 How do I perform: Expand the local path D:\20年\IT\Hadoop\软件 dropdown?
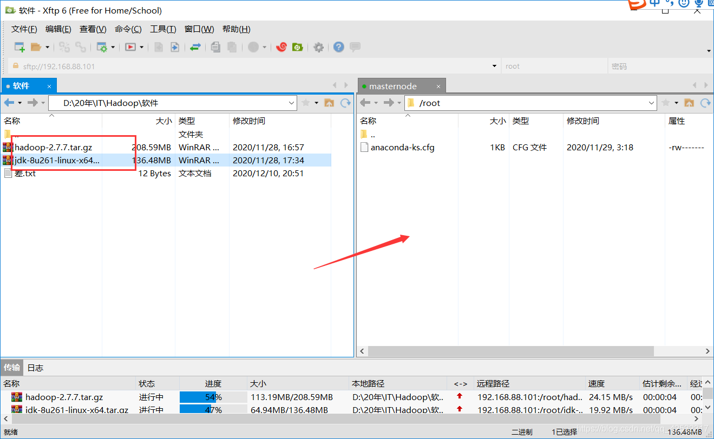[292, 103]
